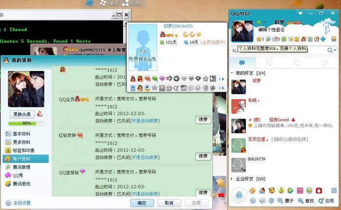Click the penguin icon beside 更换头像
This screenshot has height=210, width=341.
40,113
